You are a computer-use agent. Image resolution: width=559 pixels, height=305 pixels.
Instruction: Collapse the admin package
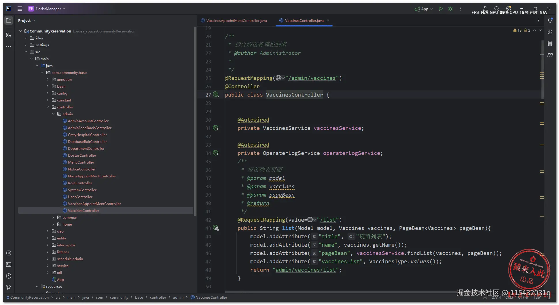(x=53, y=114)
